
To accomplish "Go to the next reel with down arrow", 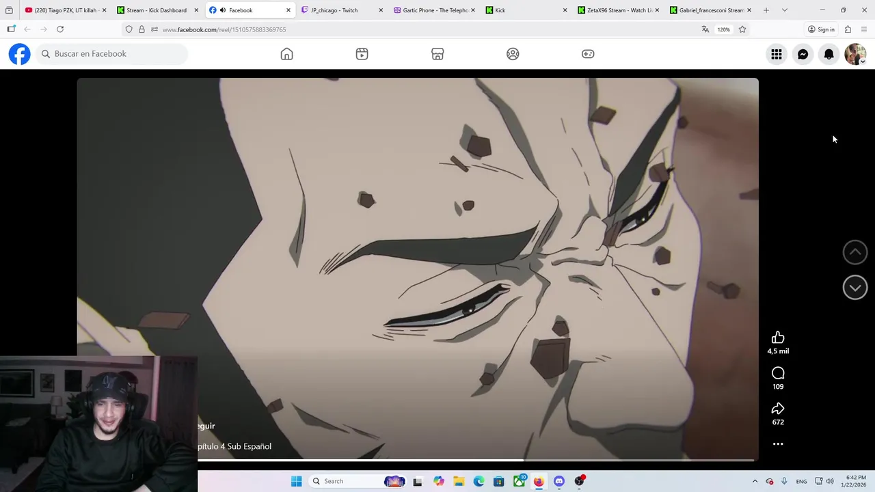I will pyautogui.click(x=855, y=288).
